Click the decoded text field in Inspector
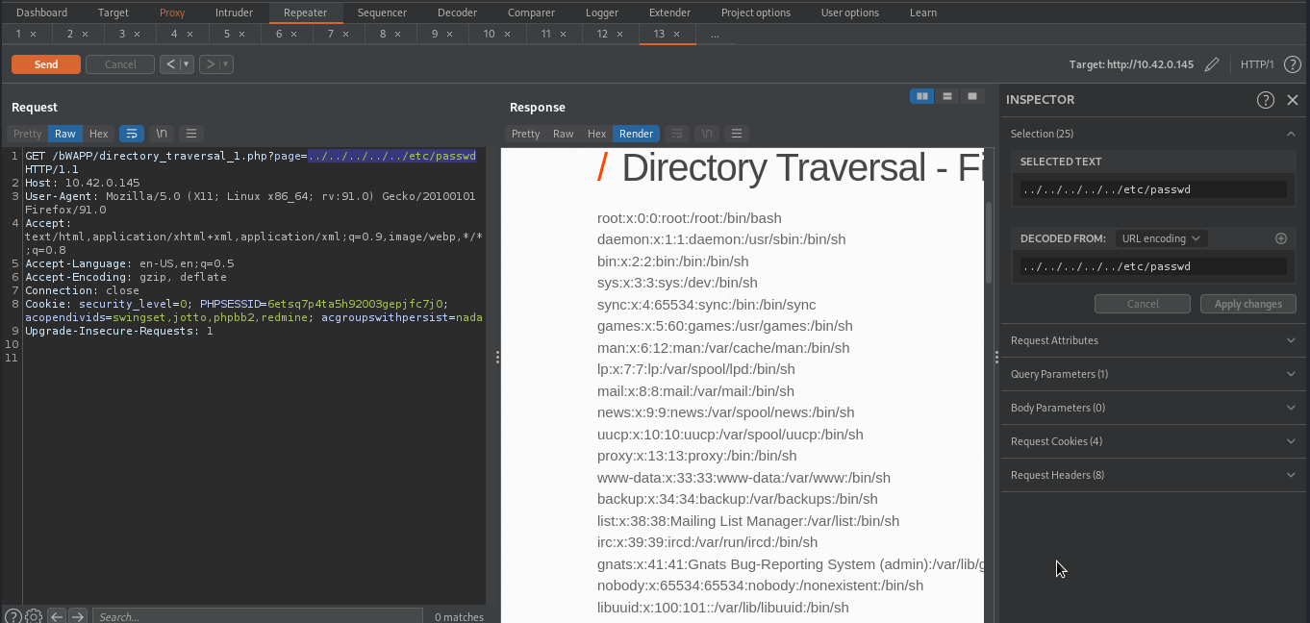The width and height of the screenshot is (1310, 623). (1153, 266)
